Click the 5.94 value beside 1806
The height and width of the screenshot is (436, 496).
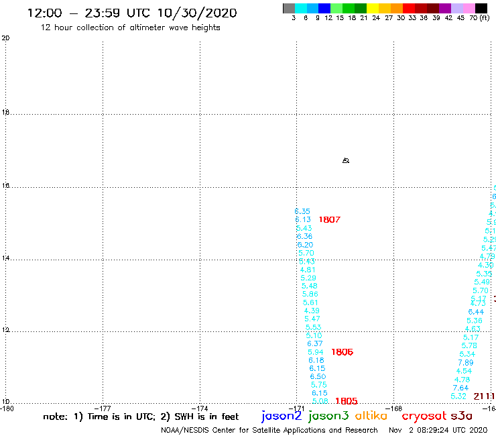pyautogui.click(x=316, y=352)
